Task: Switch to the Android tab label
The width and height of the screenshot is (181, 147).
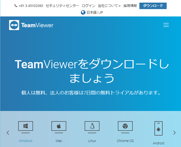Action: point(158,143)
